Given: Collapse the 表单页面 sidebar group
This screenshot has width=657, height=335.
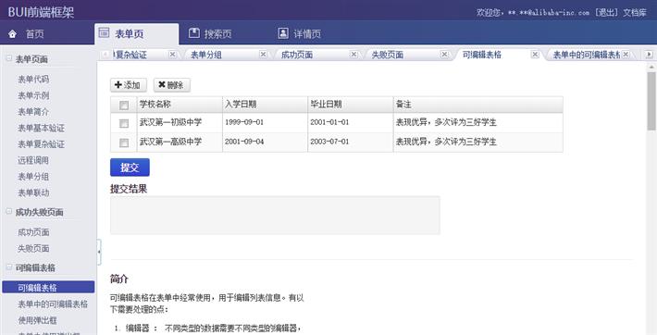Looking at the screenshot, I should pyautogui.click(x=9, y=58).
